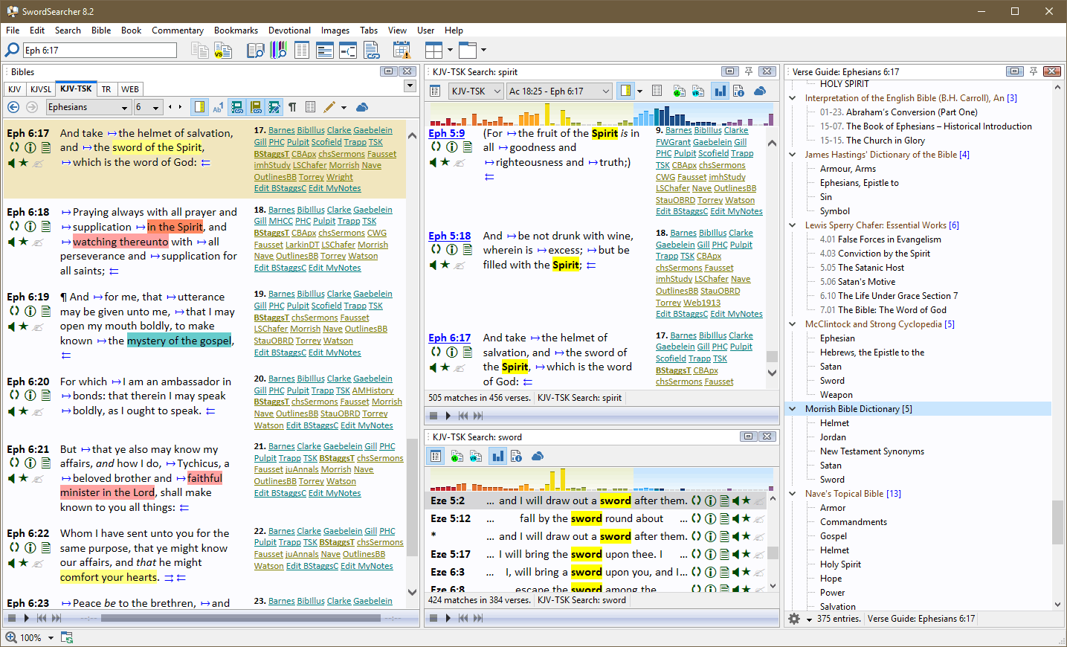Toggle Strong's number display (Ab1) icon

pos(218,107)
